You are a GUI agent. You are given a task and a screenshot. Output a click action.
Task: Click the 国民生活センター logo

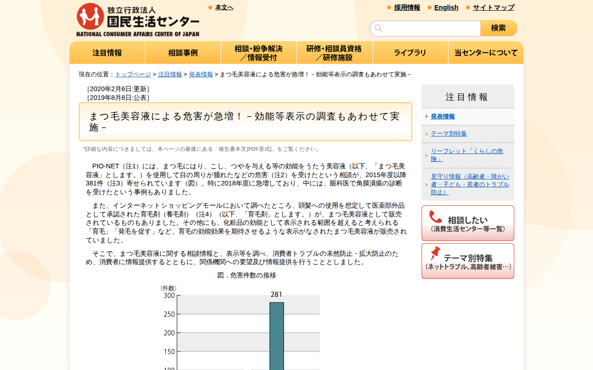[x=138, y=18]
